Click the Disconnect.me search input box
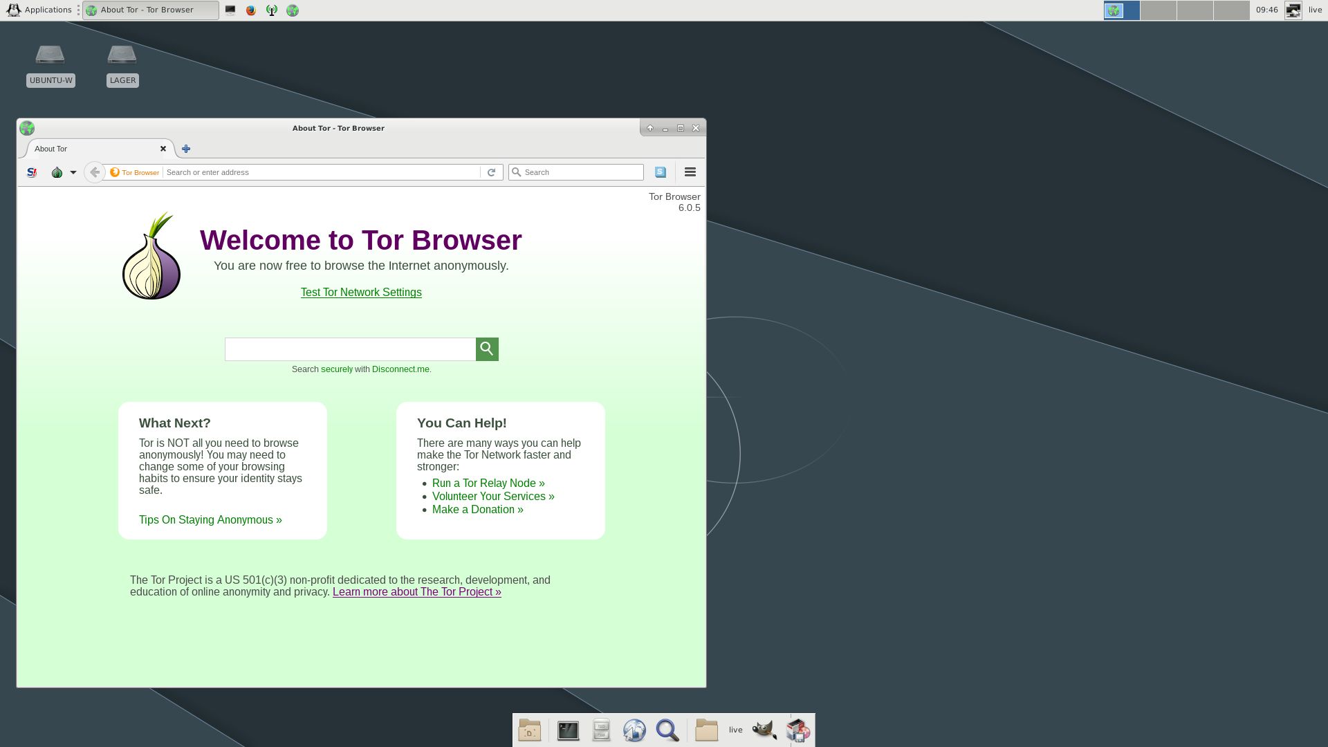The height and width of the screenshot is (747, 1328). 350,349
